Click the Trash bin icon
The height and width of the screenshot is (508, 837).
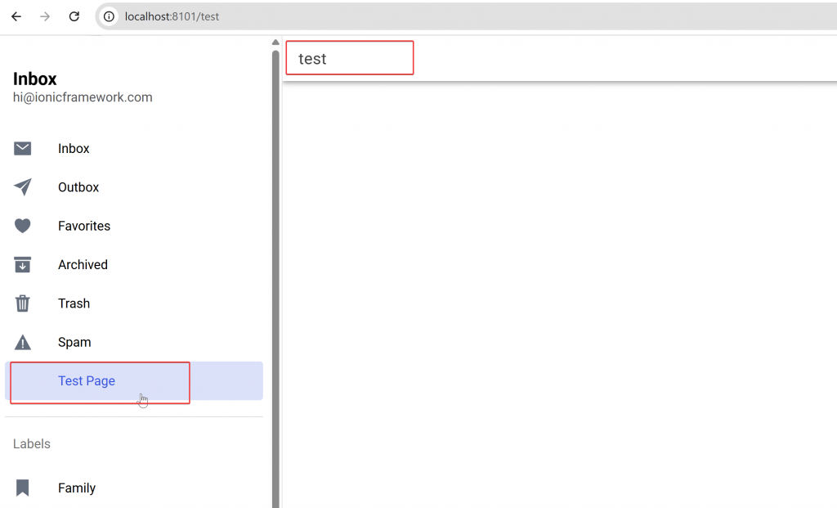[23, 303]
